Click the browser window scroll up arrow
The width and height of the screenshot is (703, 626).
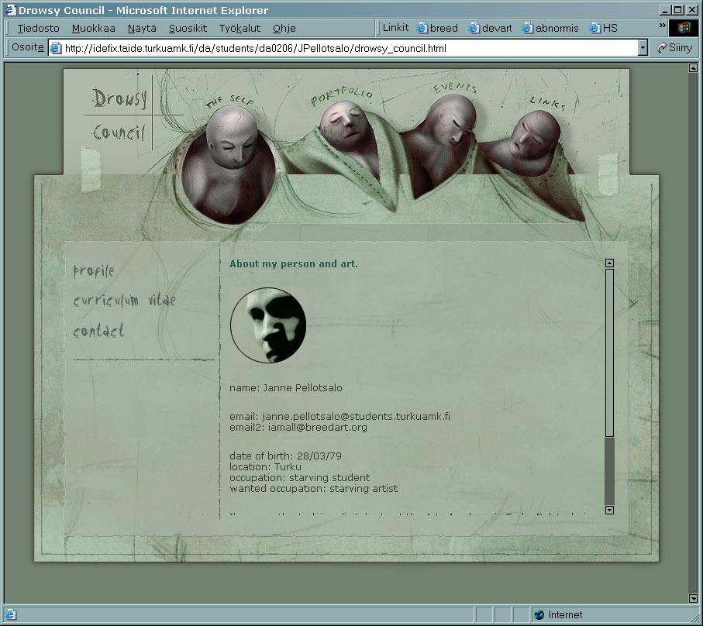click(693, 67)
